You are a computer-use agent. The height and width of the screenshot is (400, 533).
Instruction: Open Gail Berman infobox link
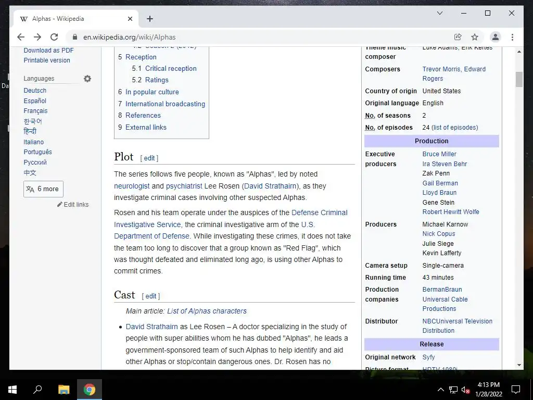coord(440,183)
